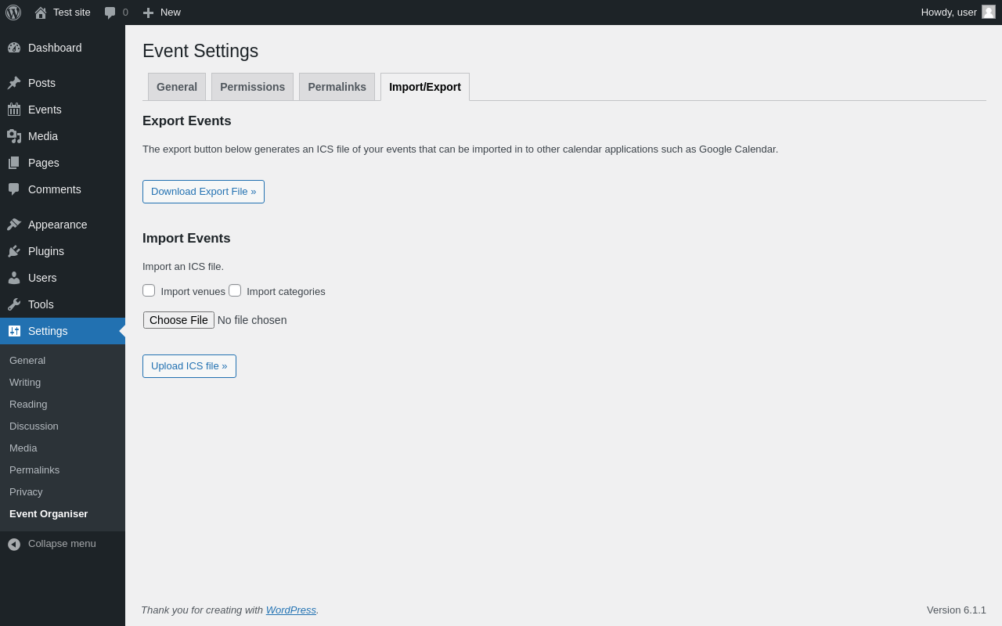1002x626 pixels.
Task: Click the Plugins plug icon
Action: pos(14,251)
